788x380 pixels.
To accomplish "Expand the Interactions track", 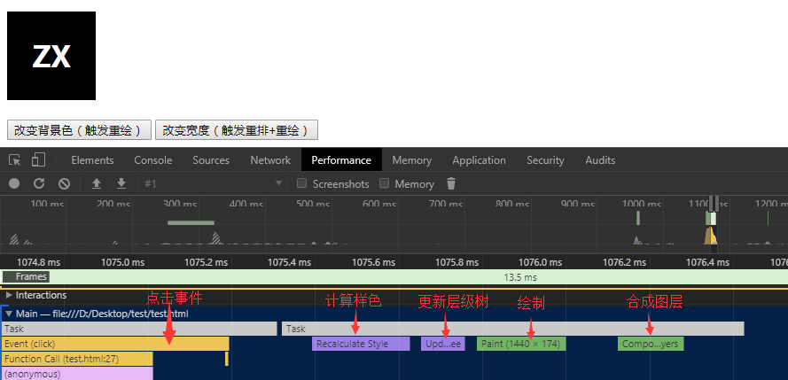I will 9,295.
